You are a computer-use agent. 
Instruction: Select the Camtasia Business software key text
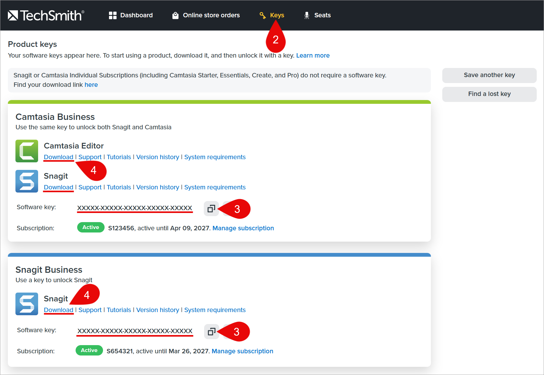click(x=135, y=208)
